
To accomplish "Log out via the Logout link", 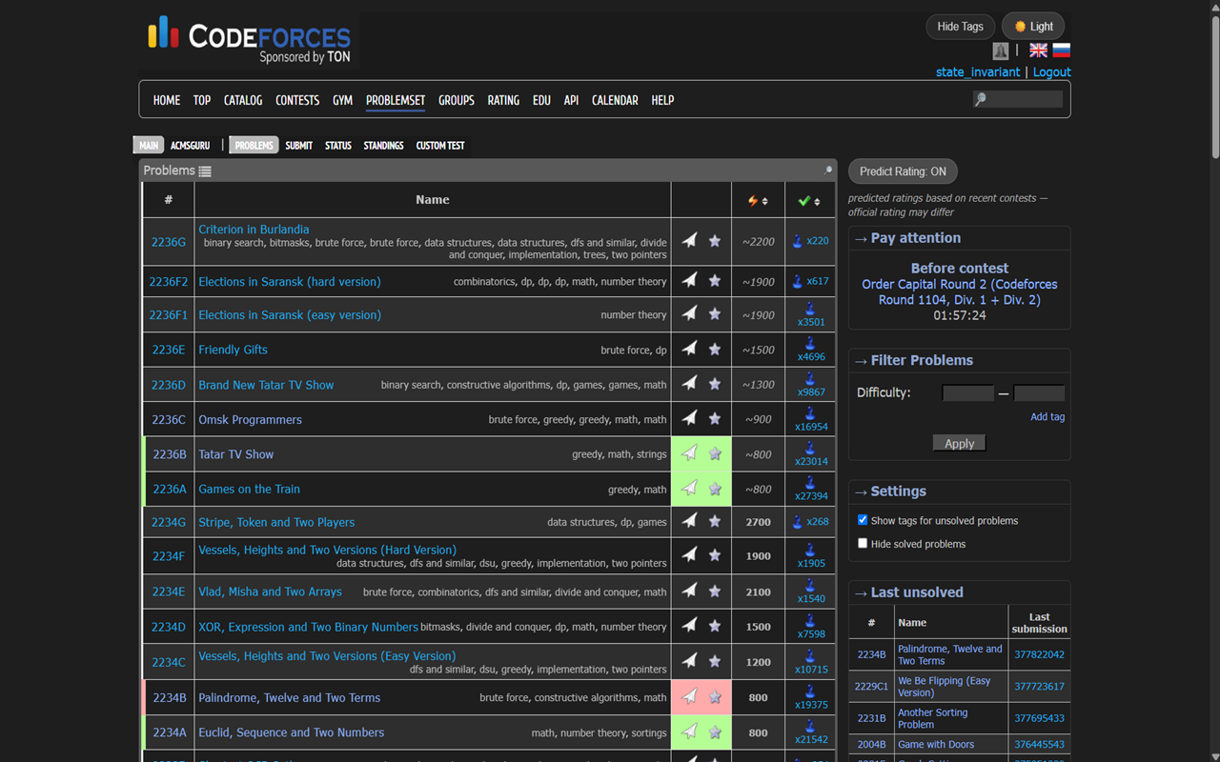I will (1051, 72).
